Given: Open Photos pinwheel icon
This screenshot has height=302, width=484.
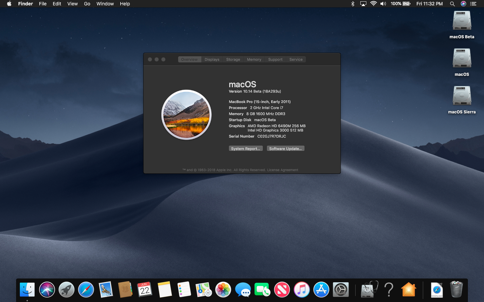Looking at the screenshot, I should pos(223,290).
